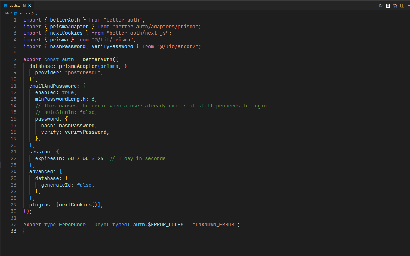
Task: Click the string "better-auth/adapters/prisma"
Action: pyautogui.click(x=155, y=27)
